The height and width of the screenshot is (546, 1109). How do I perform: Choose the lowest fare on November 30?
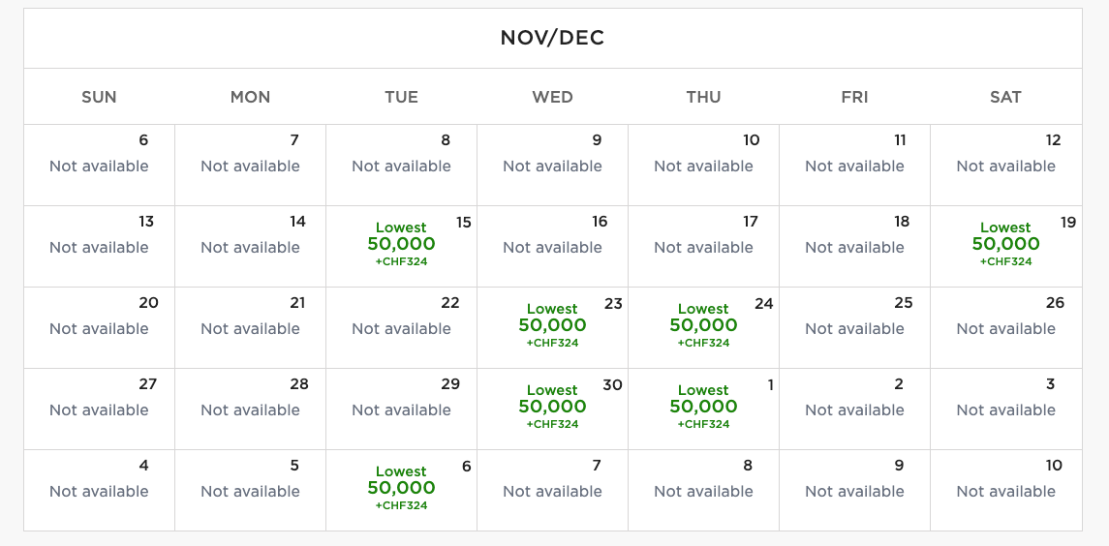coord(552,407)
